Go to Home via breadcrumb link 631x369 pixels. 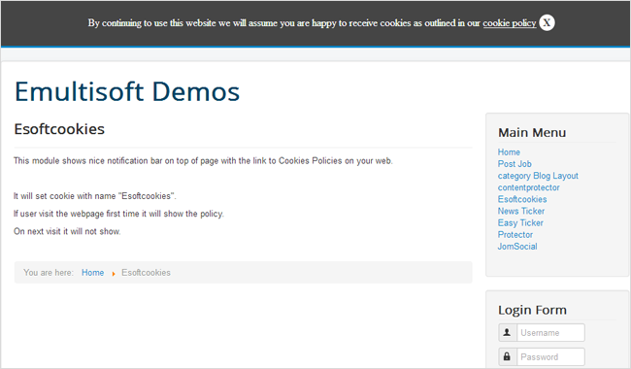pos(92,273)
